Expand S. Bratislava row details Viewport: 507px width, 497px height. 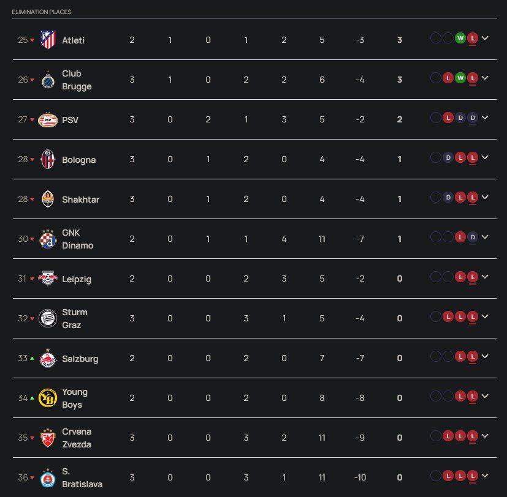[485, 476]
